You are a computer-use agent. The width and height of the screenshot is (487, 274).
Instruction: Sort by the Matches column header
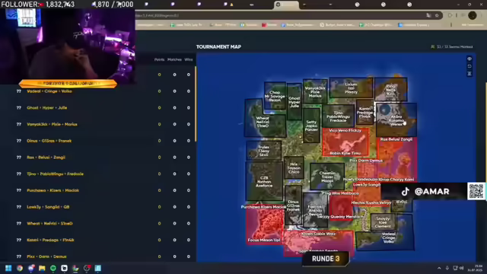[x=174, y=59]
